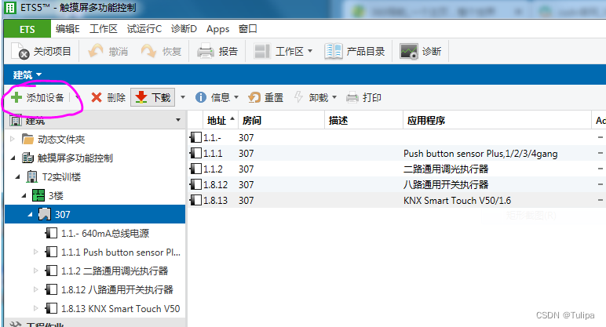The height and width of the screenshot is (327, 606).
Task: Sort by 房间 column header
Action: 281,121
